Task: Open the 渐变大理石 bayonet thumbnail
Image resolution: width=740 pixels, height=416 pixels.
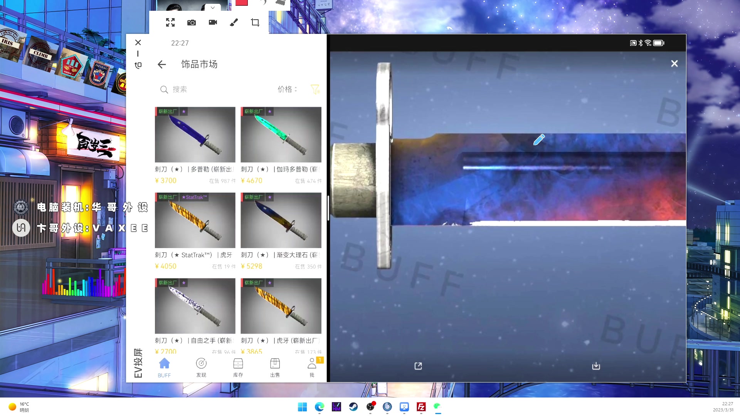Action: pos(281,220)
